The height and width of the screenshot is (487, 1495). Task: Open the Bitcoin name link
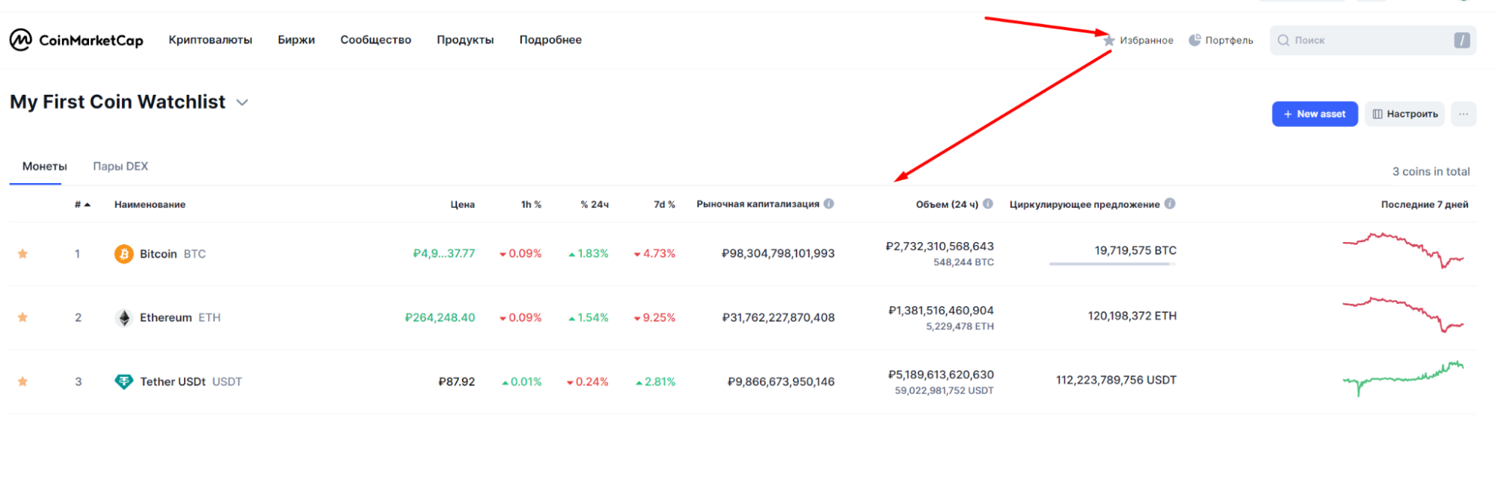(x=159, y=254)
